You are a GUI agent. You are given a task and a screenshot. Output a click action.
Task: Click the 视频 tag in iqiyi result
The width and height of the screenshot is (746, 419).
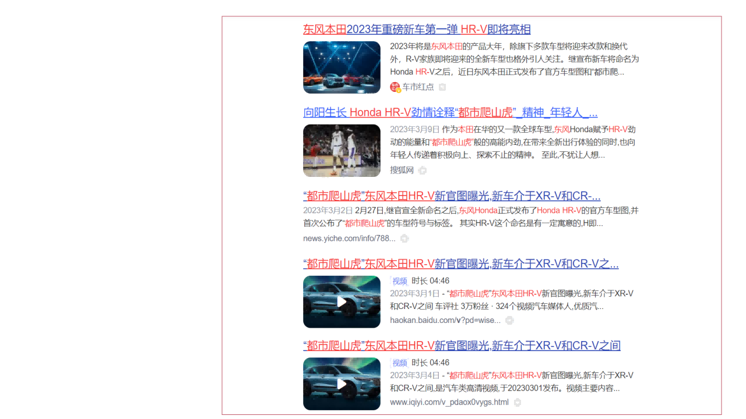click(x=399, y=363)
